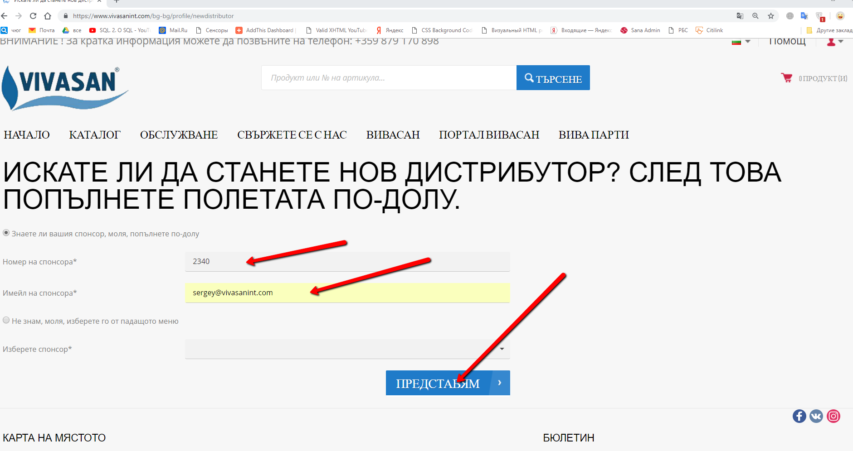
Task: Open the Визуальный HTML bookmark
Action: click(512, 30)
